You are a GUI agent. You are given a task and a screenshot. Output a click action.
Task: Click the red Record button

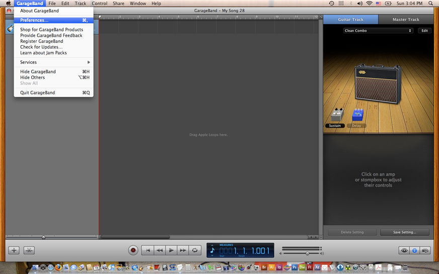pyautogui.click(x=133, y=250)
